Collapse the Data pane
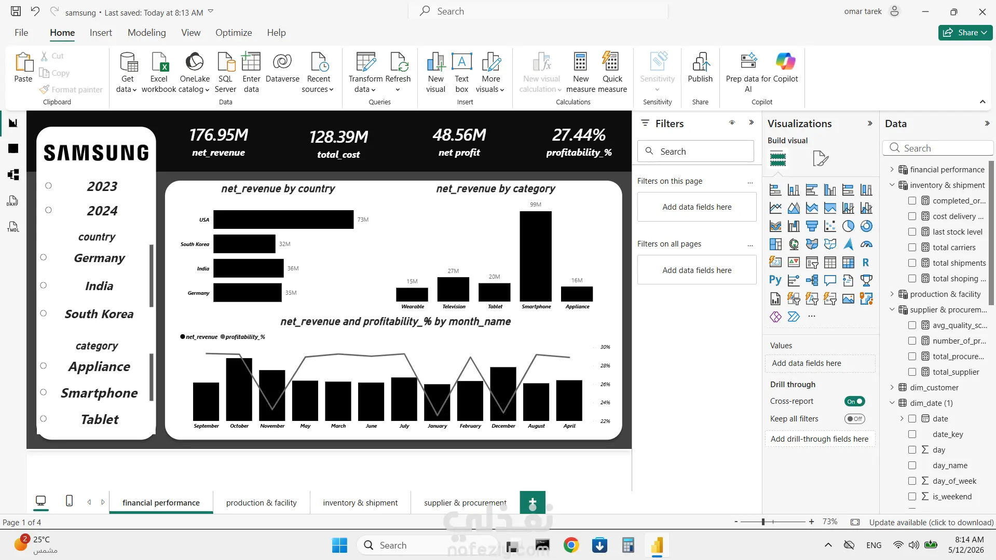 coord(987,124)
